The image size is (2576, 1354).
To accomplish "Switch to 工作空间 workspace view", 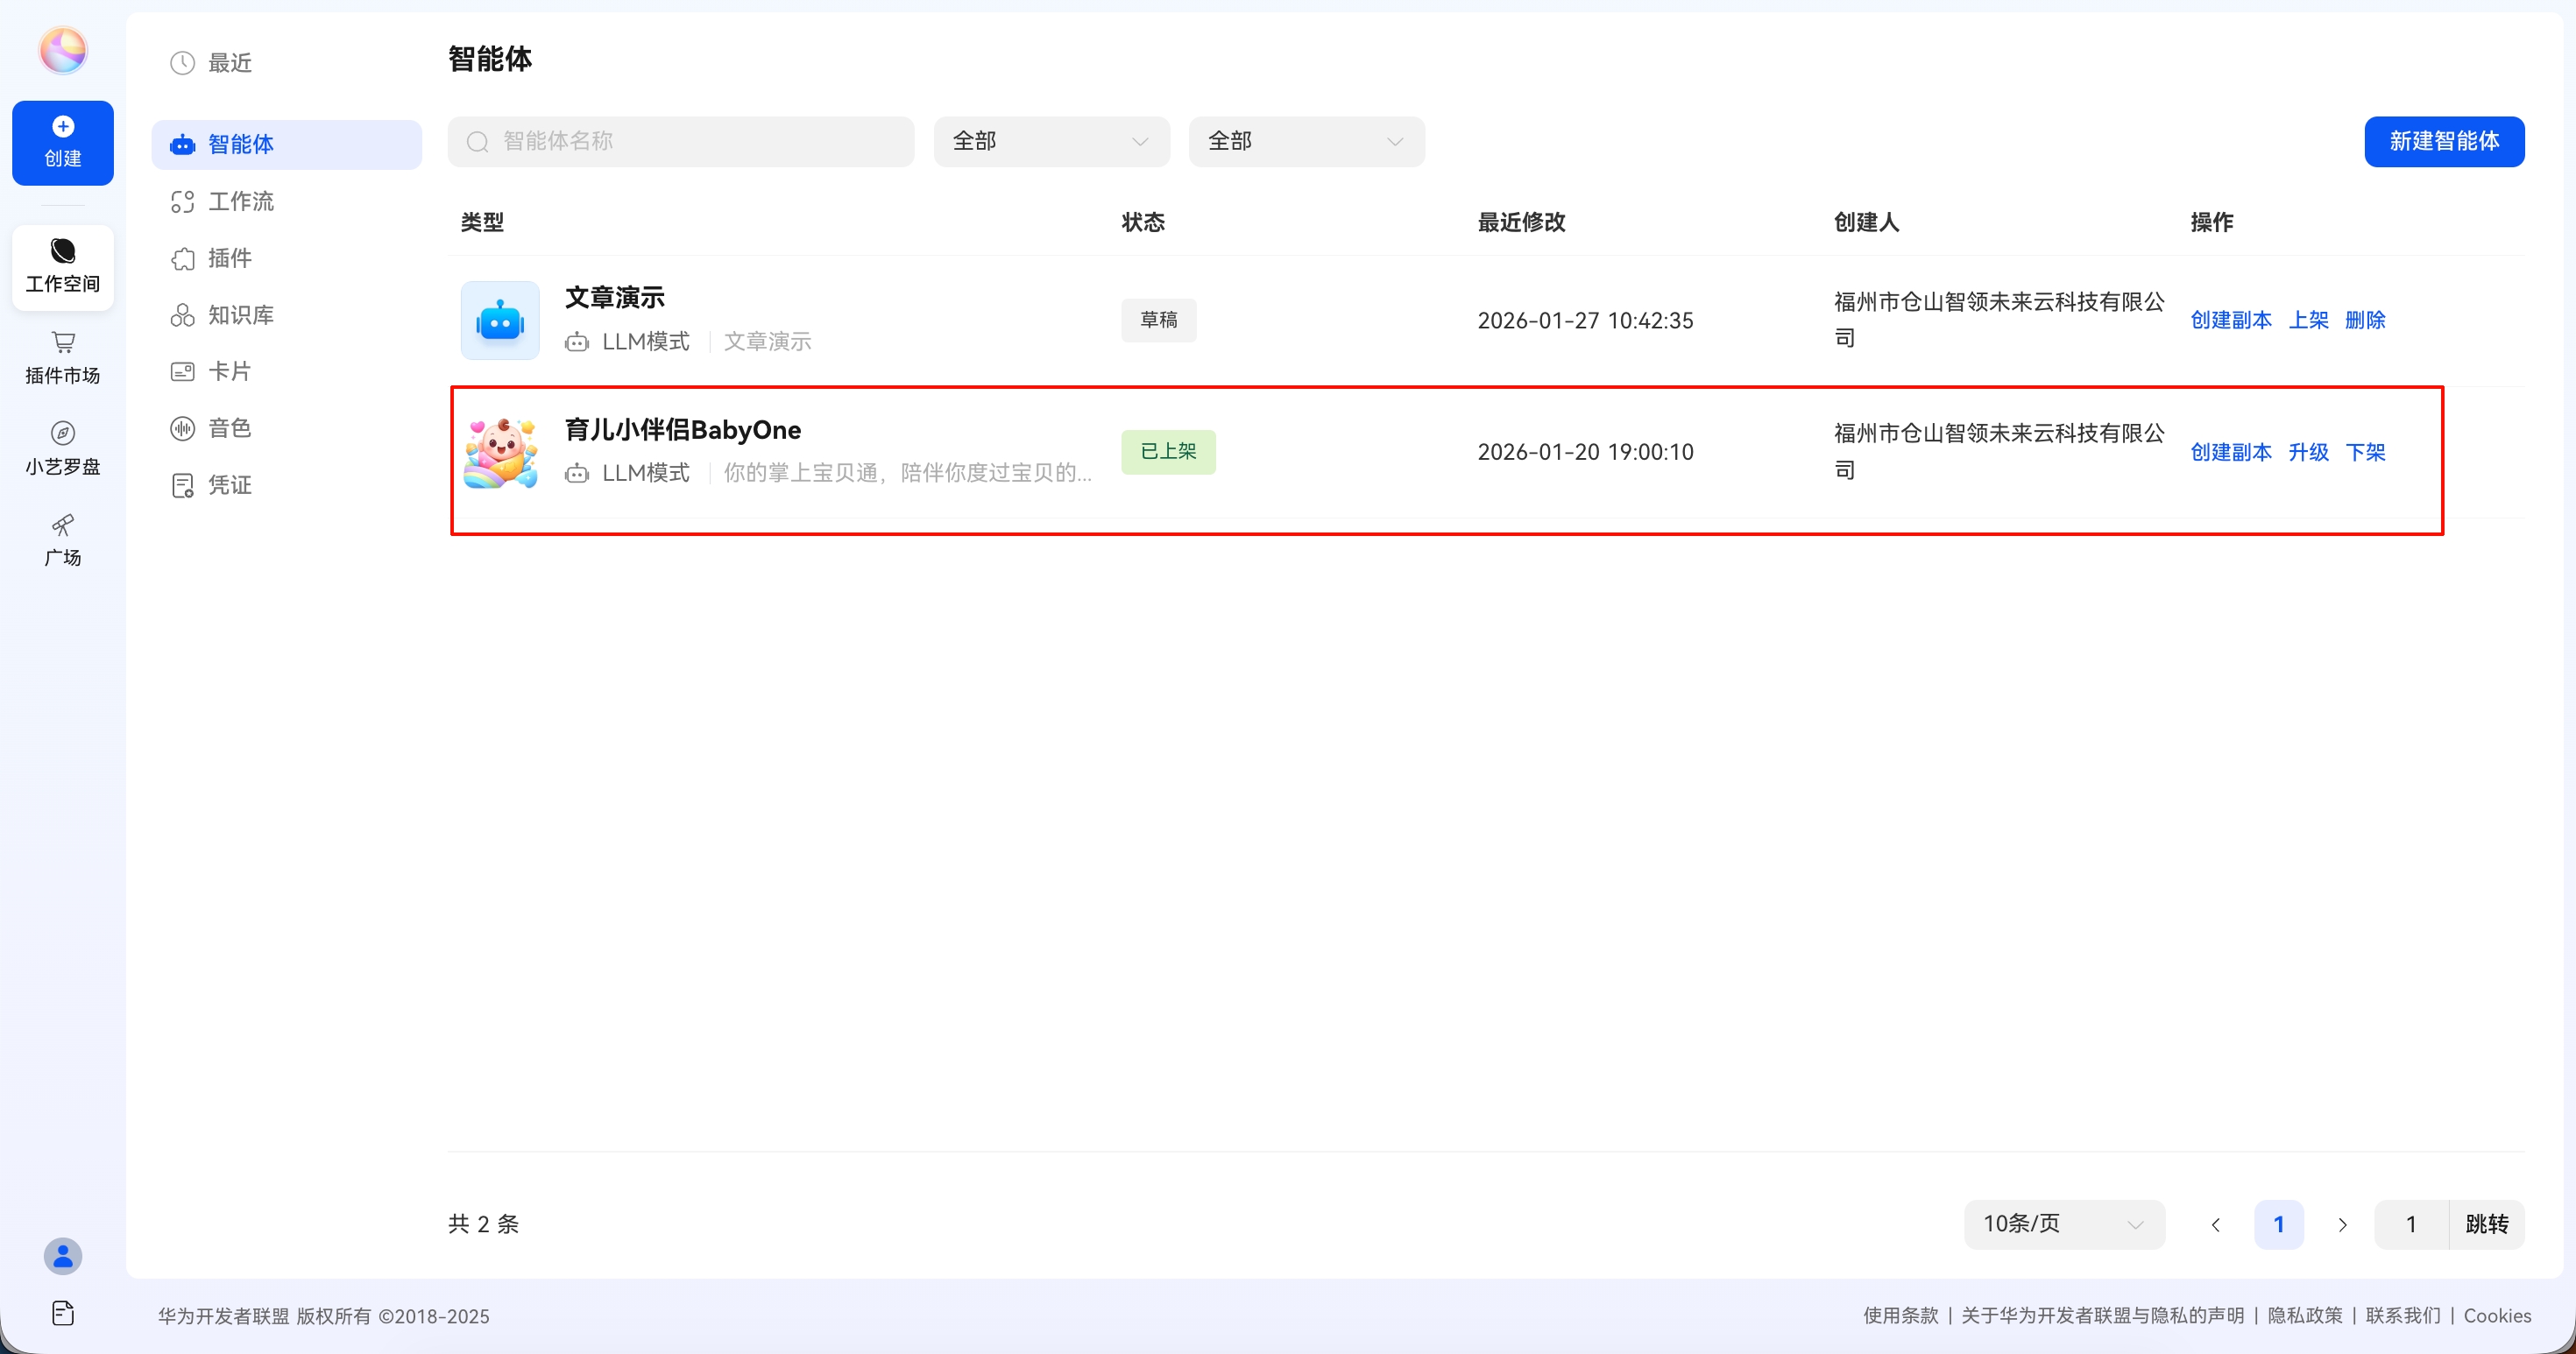I will pyautogui.click(x=62, y=267).
